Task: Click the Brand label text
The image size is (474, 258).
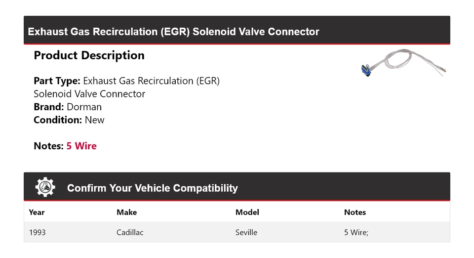Action: pos(48,107)
